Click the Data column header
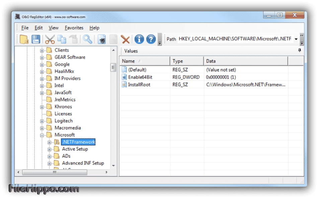The width and height of the screenshot is (318, 198). [245, 61]
